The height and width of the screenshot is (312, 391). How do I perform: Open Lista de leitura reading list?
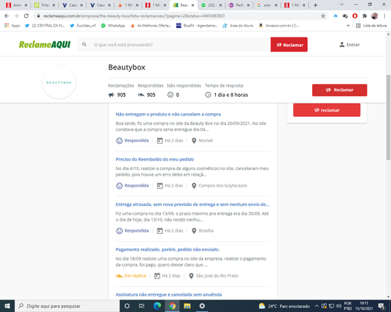[x=371, y=26]
